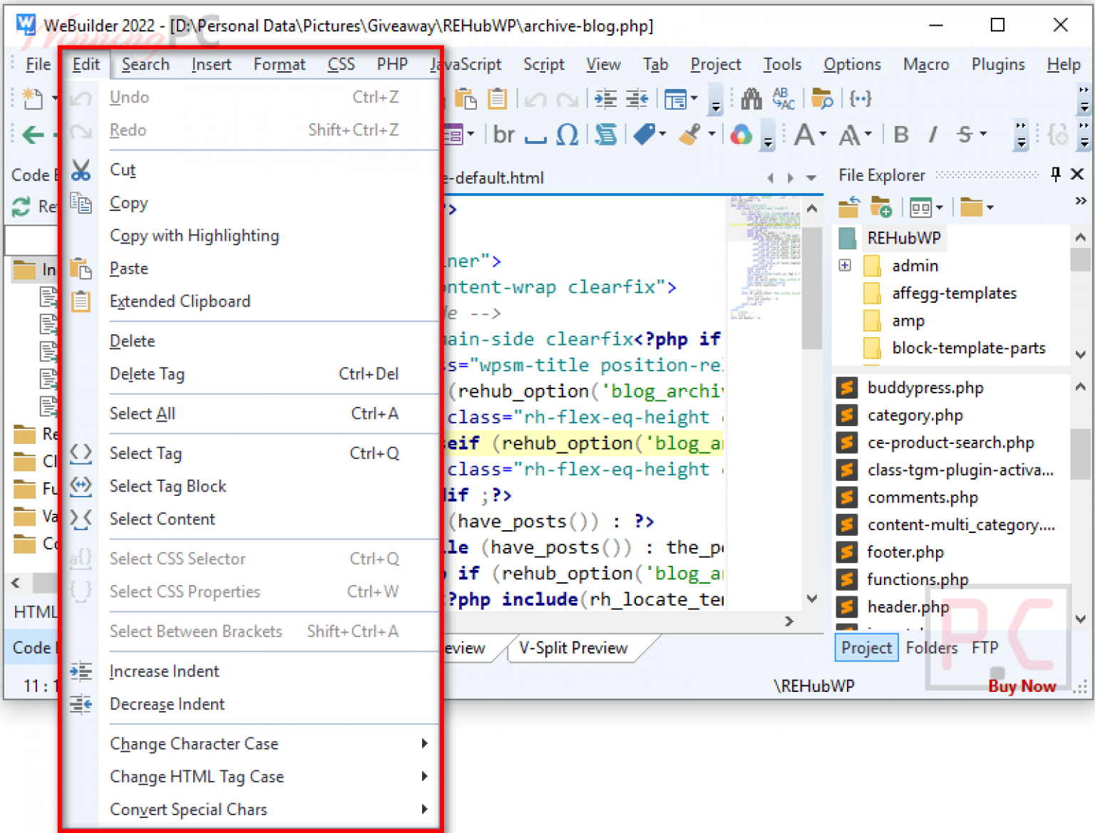Click the curly braces toolbar icon
This screenshot has width=1095, height=833.
(860, 98)
